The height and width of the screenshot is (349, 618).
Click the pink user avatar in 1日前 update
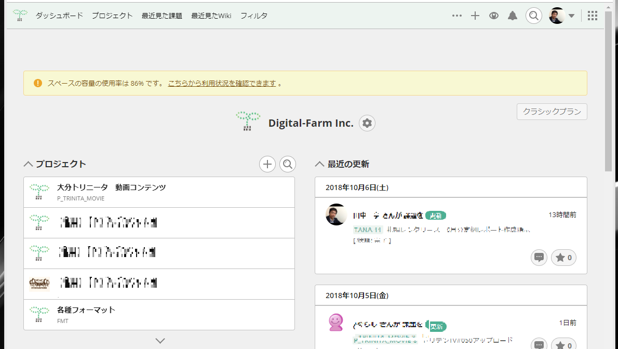336,322
